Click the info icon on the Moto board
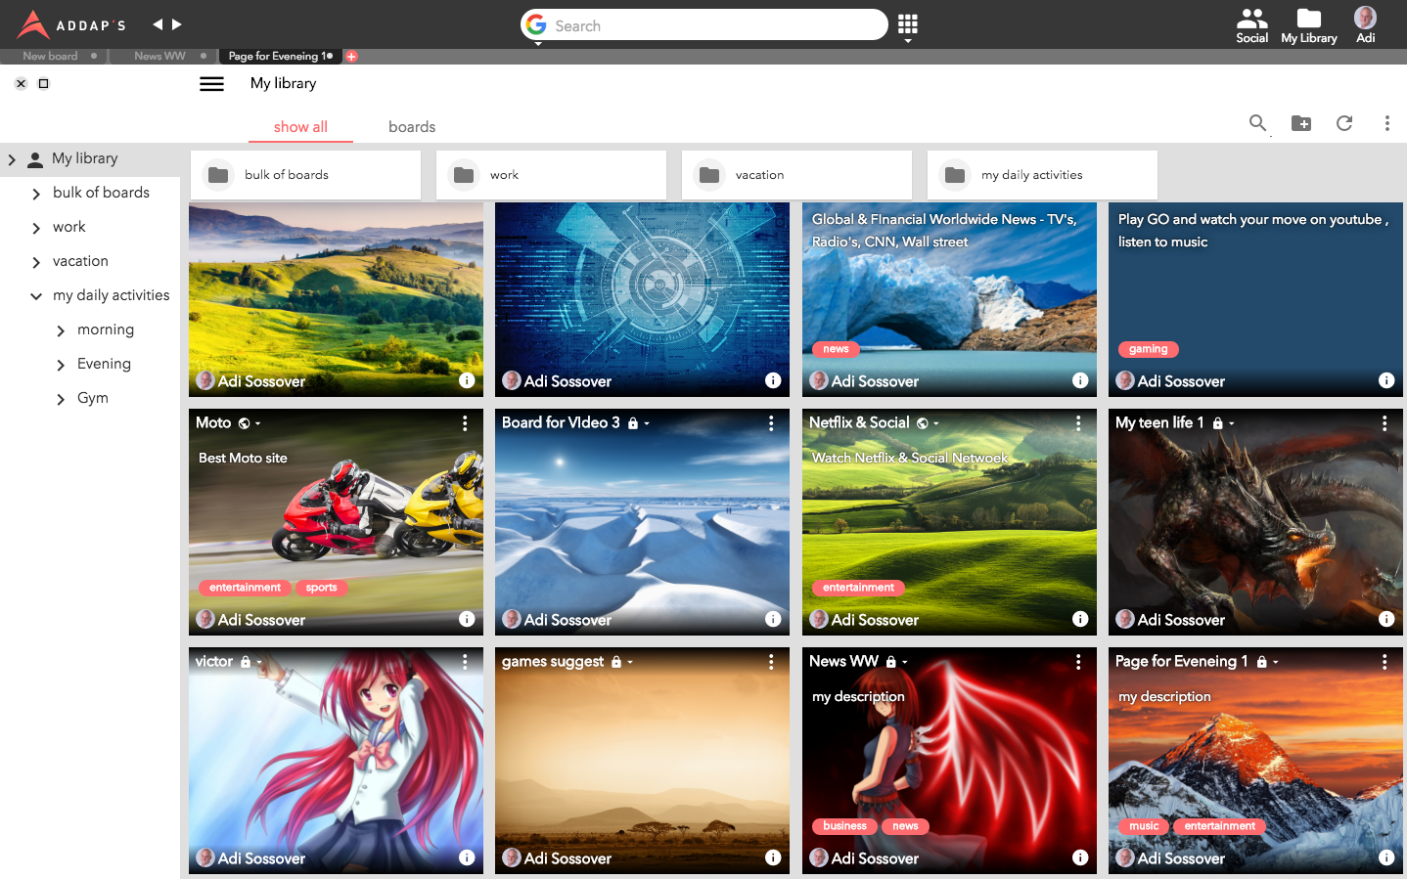 pyautogui.click(x=467, y=619)
